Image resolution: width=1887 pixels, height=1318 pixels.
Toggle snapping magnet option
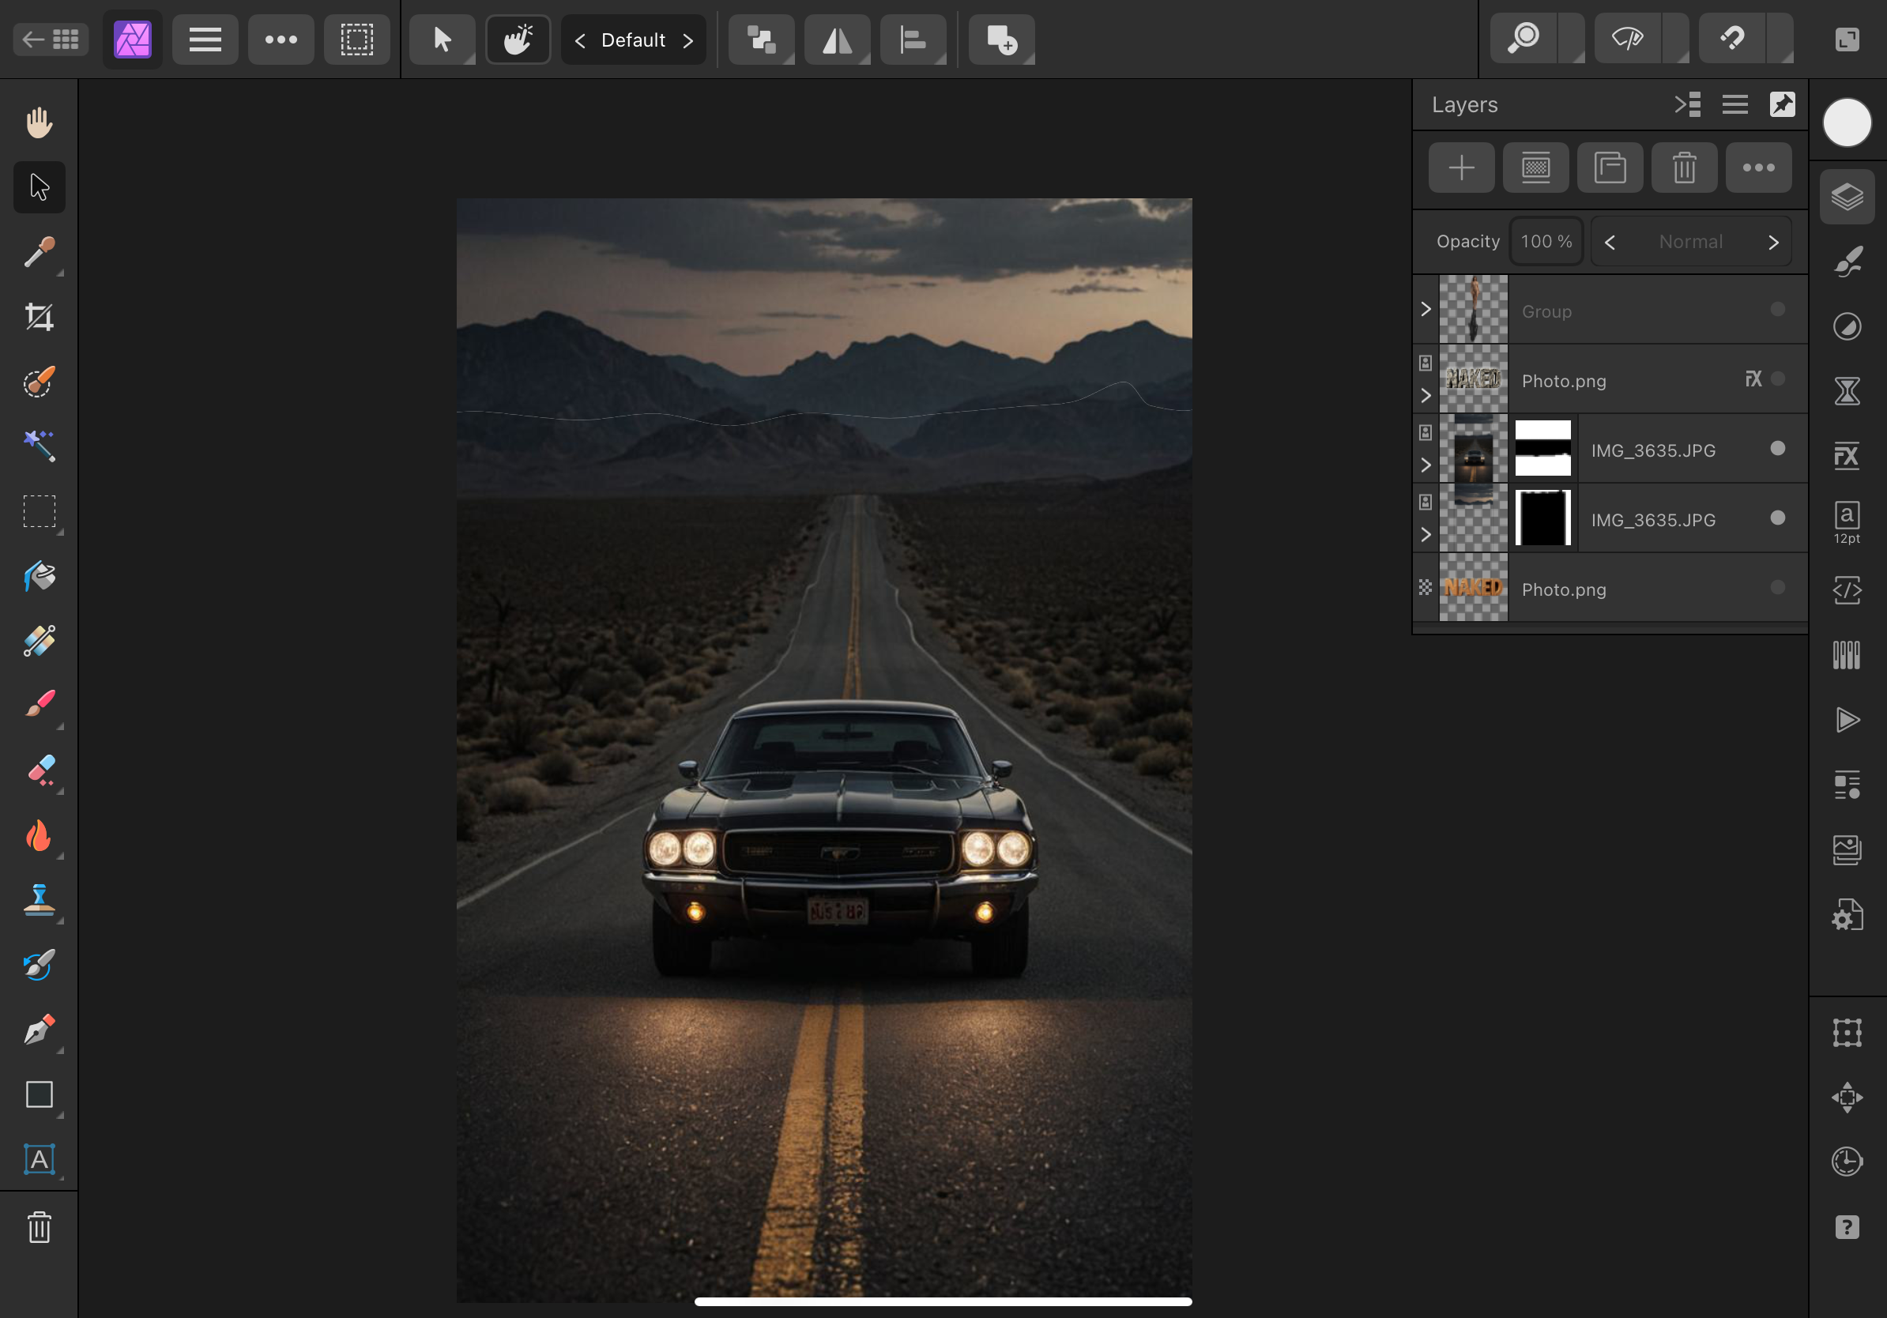coord(1731,39)
